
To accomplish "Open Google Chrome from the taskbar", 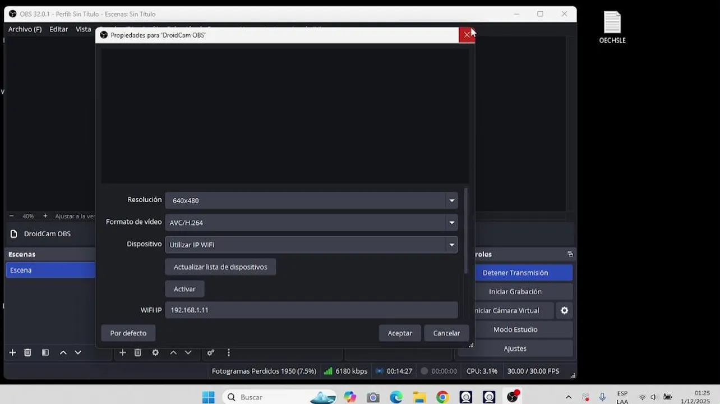I will click(x=442, y=397).
